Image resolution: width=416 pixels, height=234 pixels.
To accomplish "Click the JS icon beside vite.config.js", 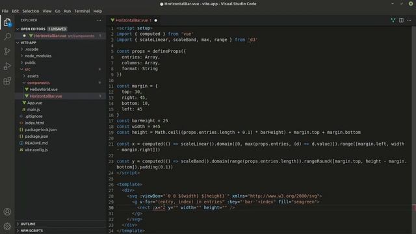I will tap(21, 149).
